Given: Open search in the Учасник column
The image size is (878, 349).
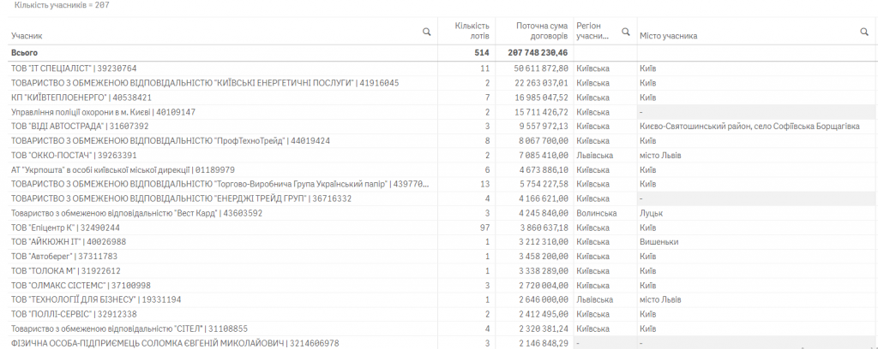Looking at the screenshot, I should point(427,32).
